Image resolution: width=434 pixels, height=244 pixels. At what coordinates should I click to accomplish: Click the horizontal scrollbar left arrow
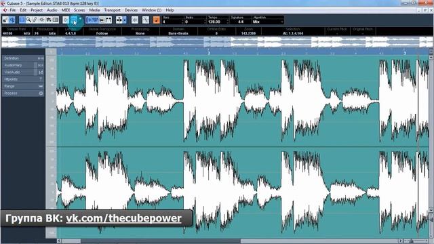tap(59, 241)
